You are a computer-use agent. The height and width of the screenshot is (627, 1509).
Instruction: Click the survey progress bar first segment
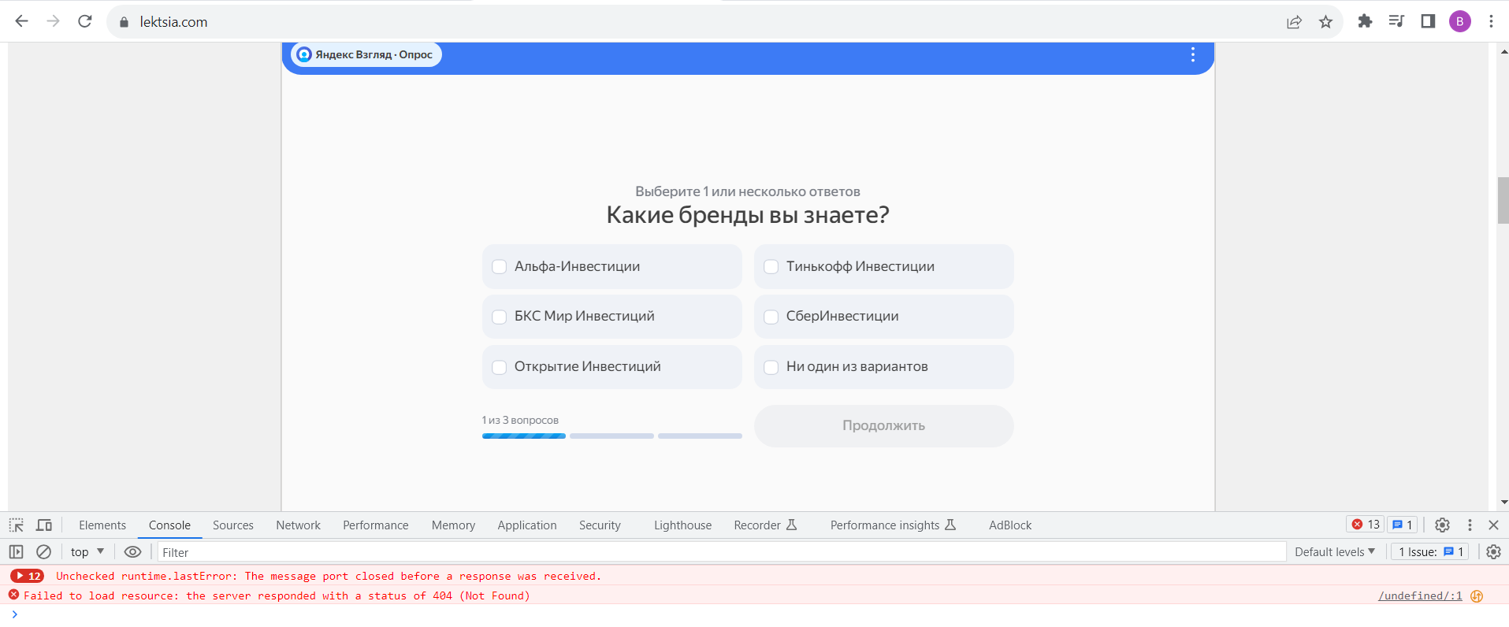(523, 436)
